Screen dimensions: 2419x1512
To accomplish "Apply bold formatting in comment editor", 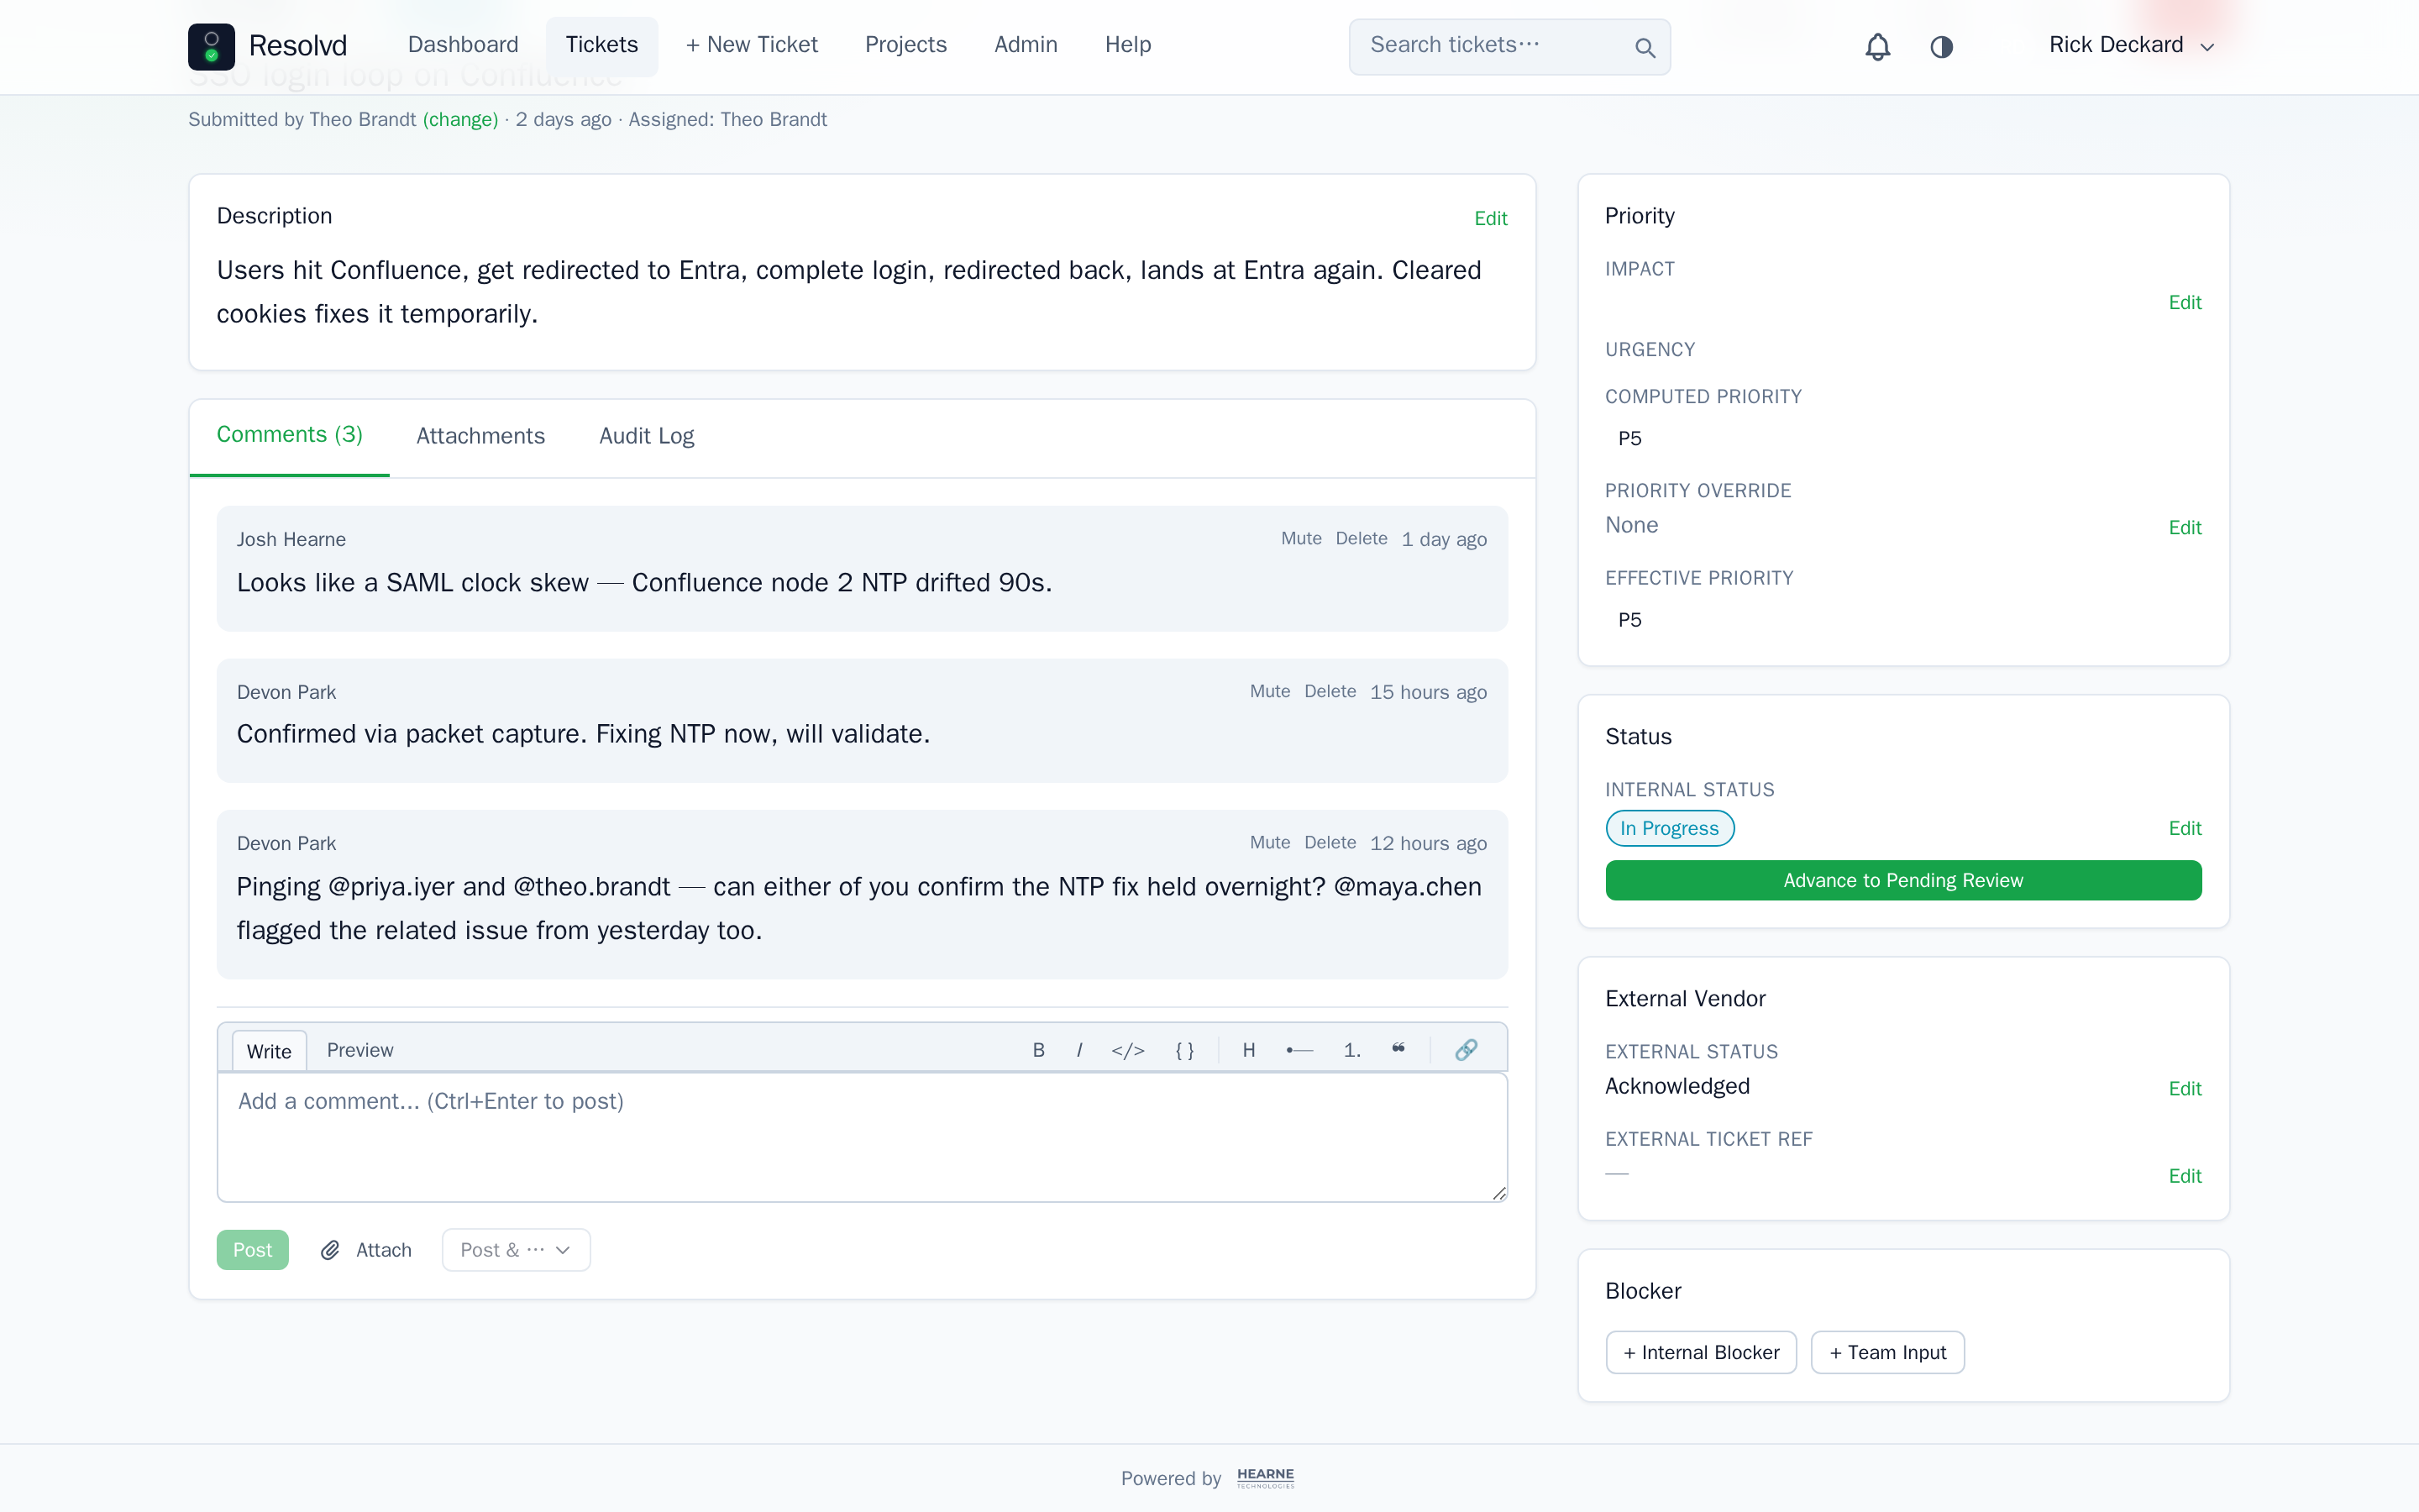I will (x=1038, y=1050).
